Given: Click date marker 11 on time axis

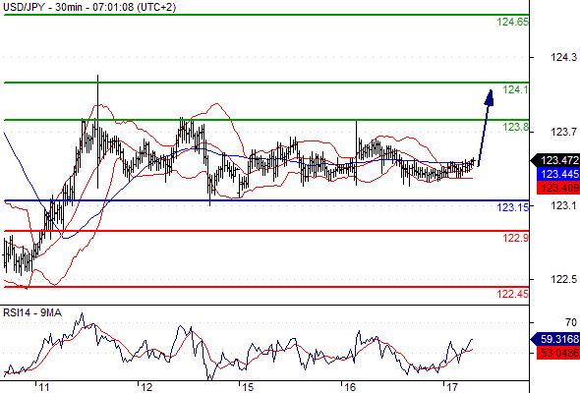Looking at the screenshot, I should [44, 387].
